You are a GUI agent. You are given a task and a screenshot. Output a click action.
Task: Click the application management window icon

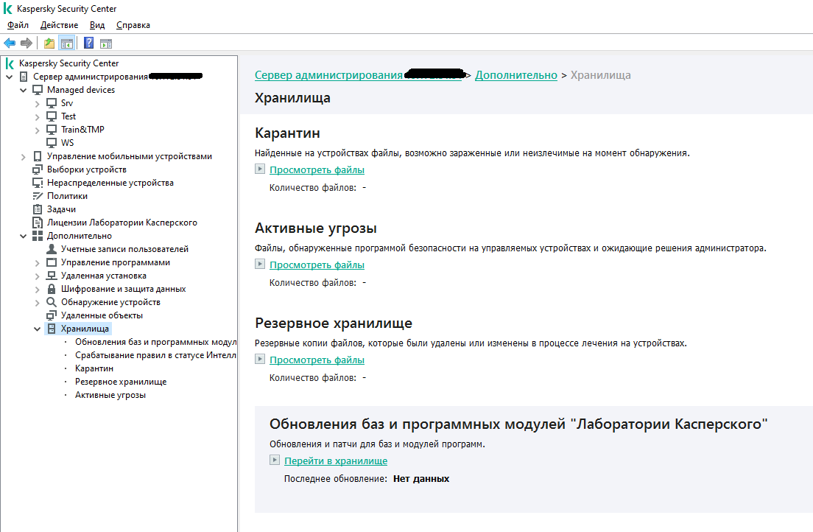52,262
